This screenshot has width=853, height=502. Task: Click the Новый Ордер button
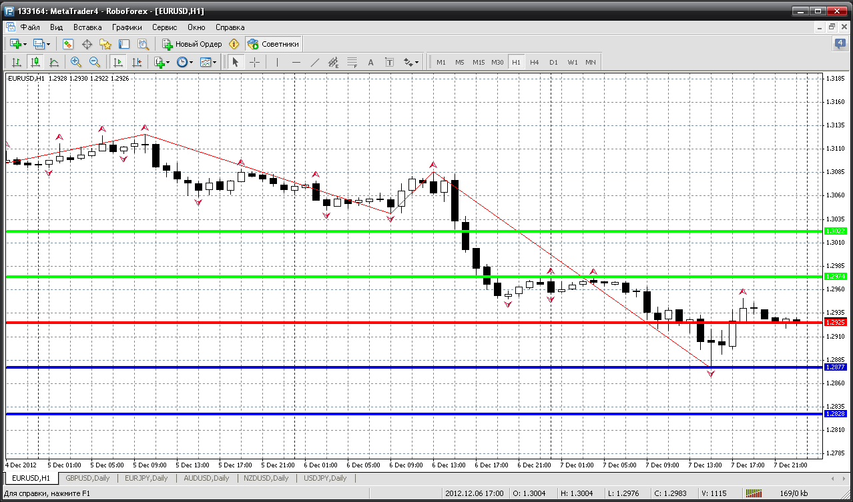click(x=192, y=44)
